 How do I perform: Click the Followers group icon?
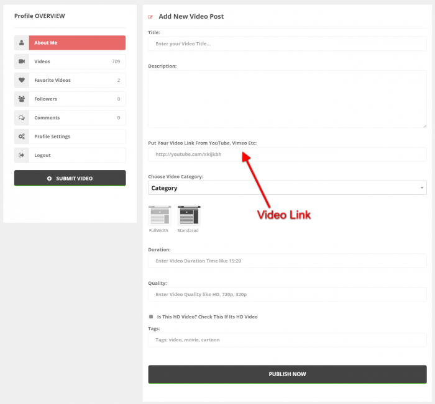22,99
